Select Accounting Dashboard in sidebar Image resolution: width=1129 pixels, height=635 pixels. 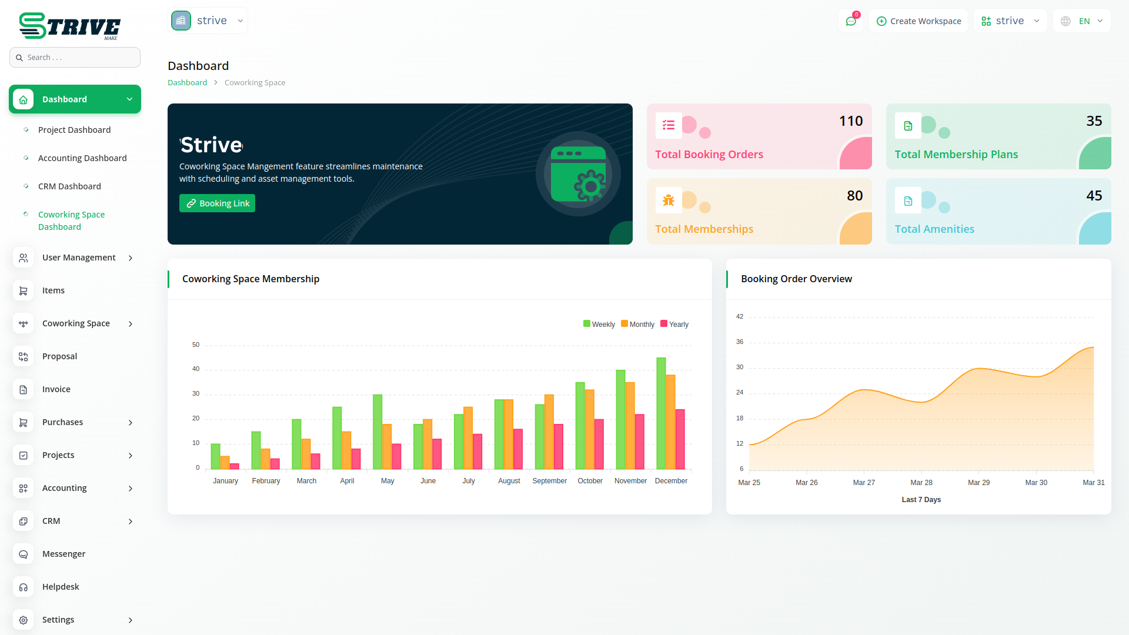coord(82,158)
